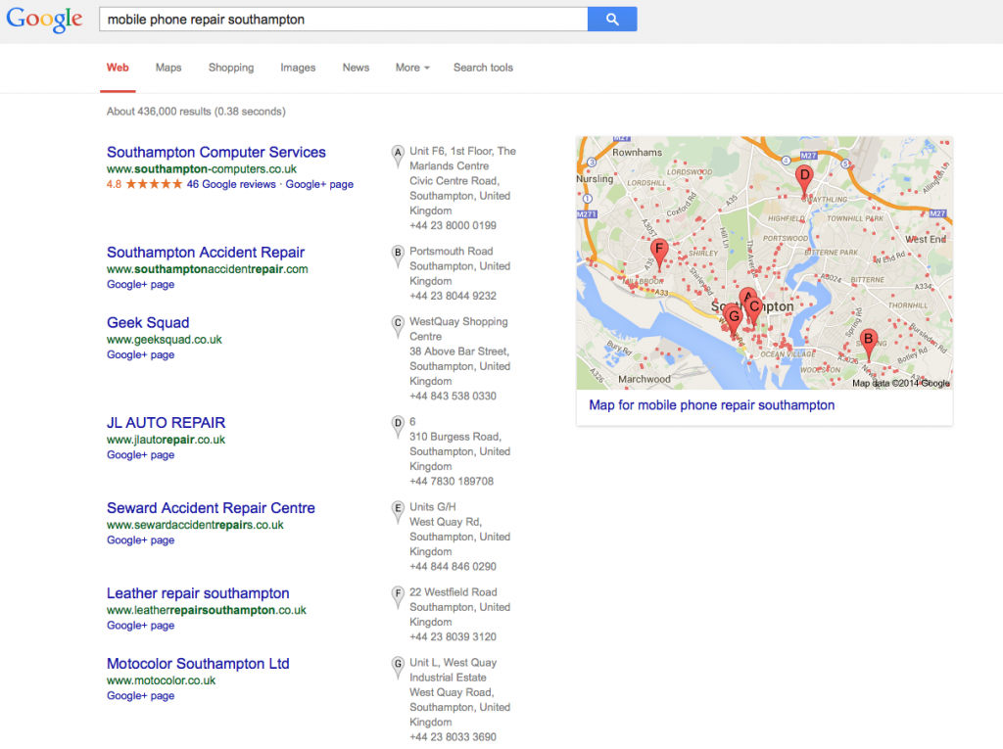Screen dimensions: 1003x749
Task: Click list pin D beside 310 Burgess Road
Action: pos(398,427)
